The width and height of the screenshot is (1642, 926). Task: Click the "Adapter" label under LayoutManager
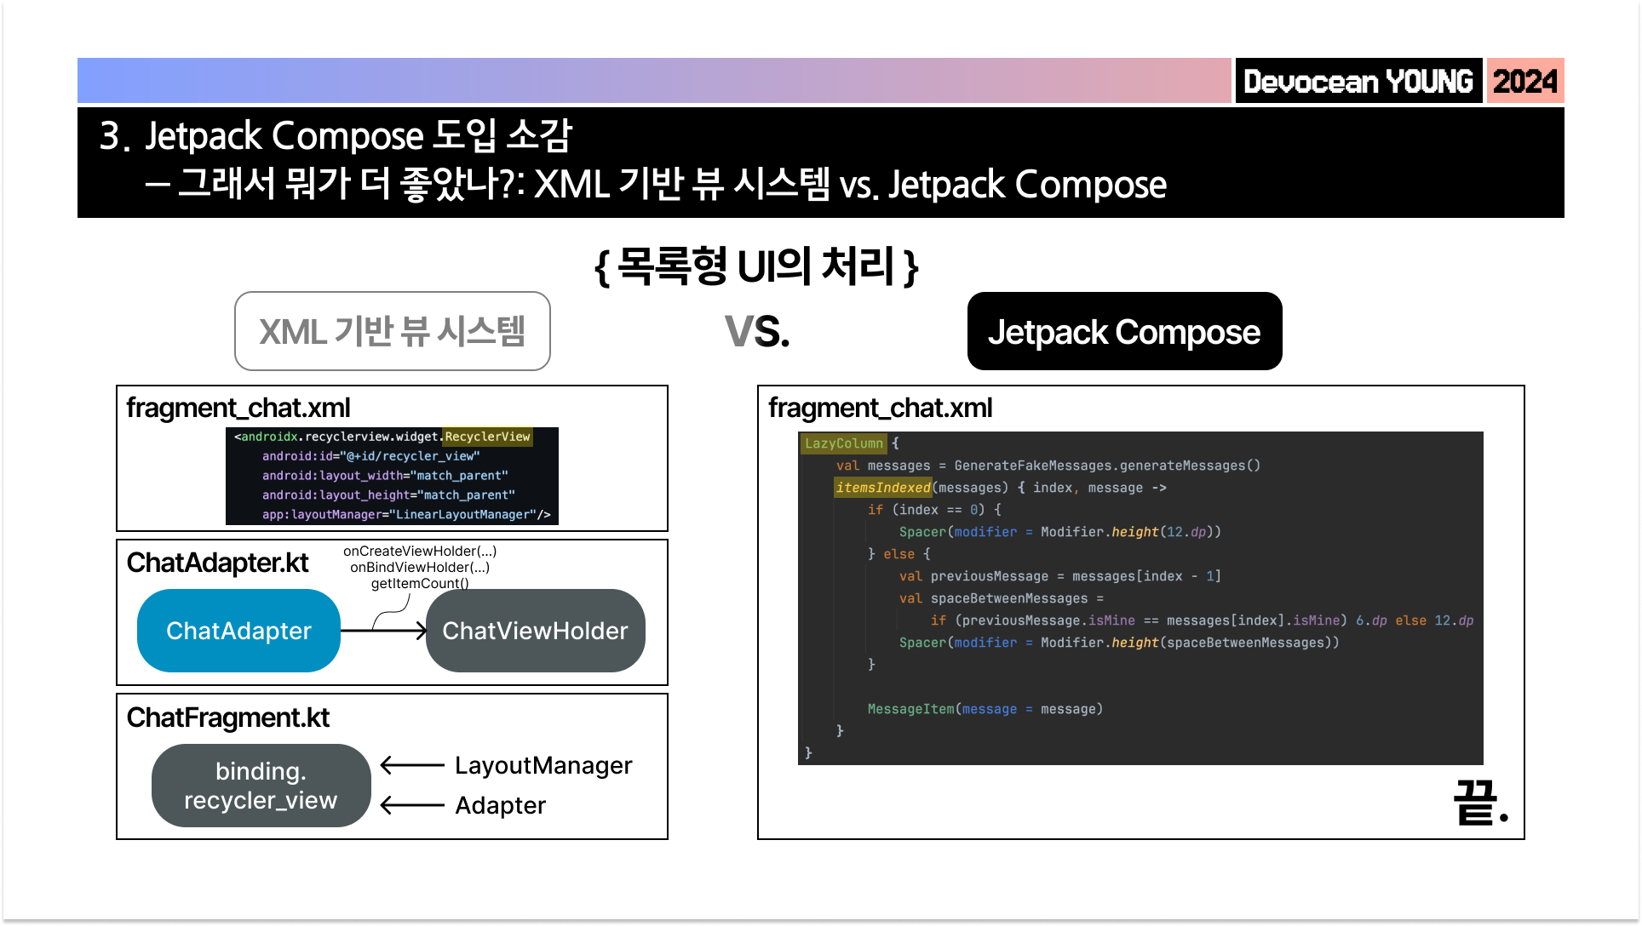500,805
